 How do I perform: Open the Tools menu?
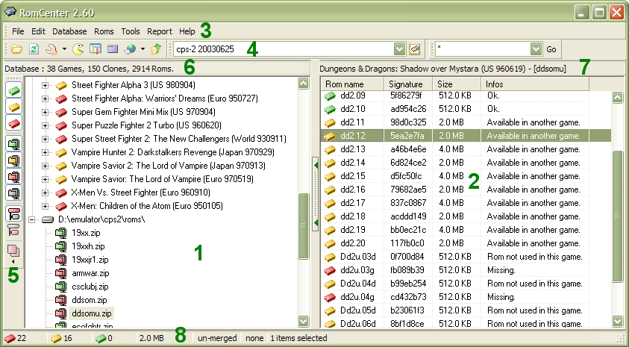coord(131,31)
